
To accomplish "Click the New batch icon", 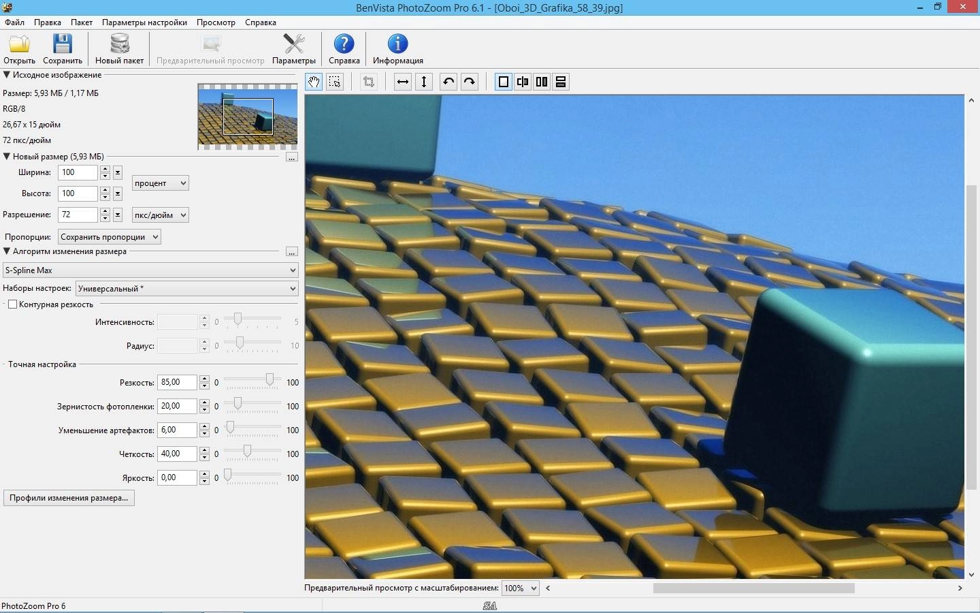I will coord(120,44).
